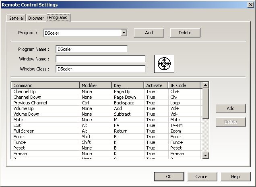Switch to the General tab

click(16, 18)
